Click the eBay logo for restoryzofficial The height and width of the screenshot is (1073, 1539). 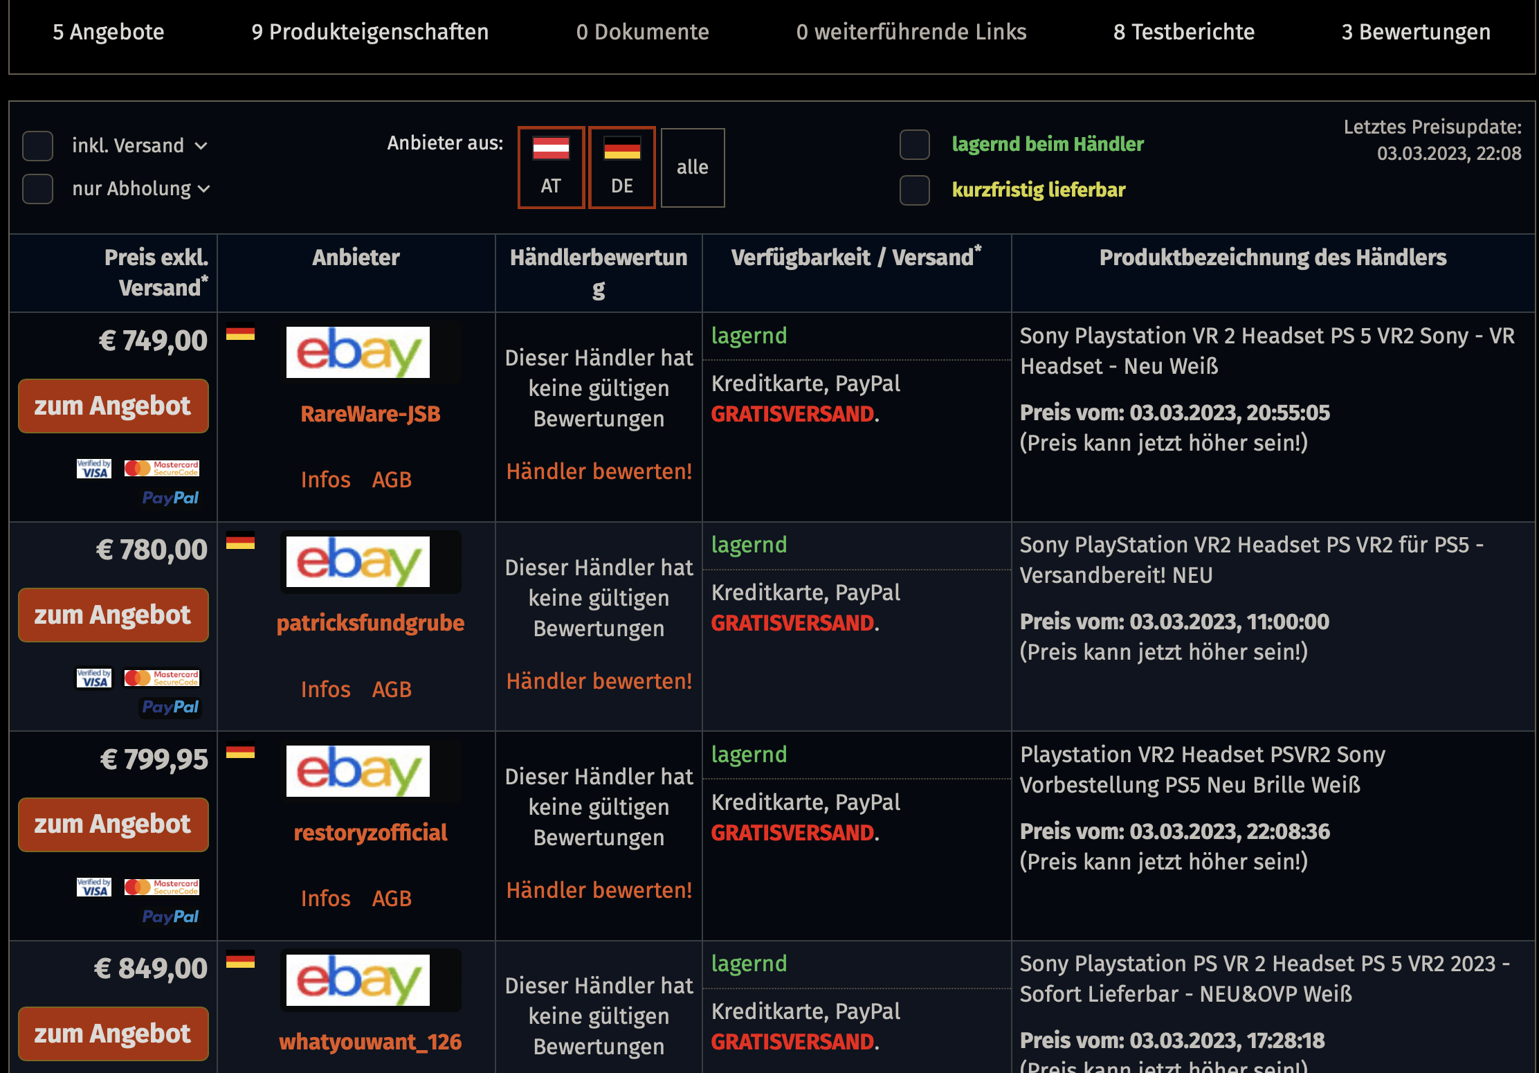point(358,770)
